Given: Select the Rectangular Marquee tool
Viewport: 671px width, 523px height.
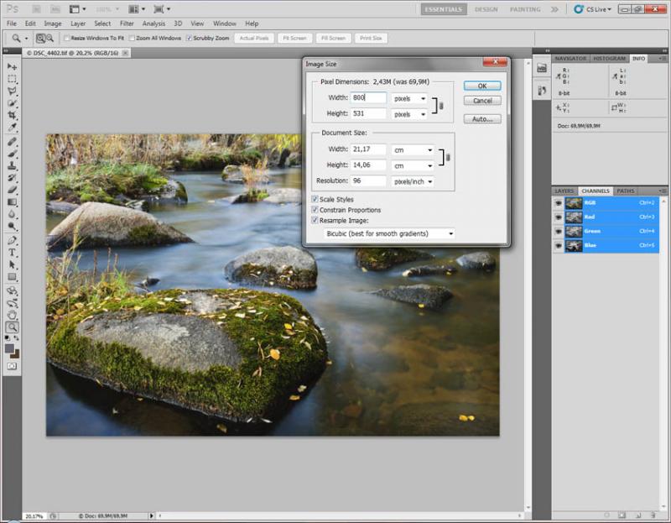Looking at the screenshot, I should [x=12, y=79].
